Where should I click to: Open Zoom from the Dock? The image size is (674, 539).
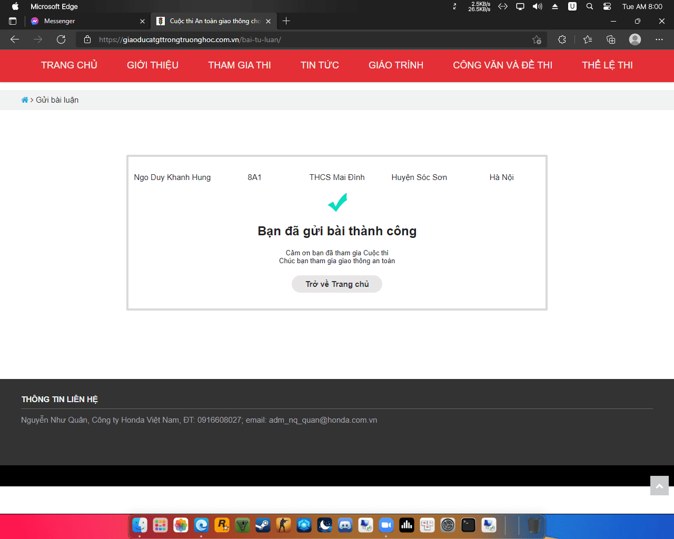386,525
